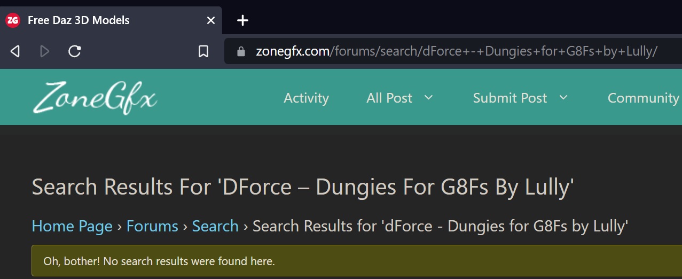Click the browser forward arrow

[x=45, y=51]
